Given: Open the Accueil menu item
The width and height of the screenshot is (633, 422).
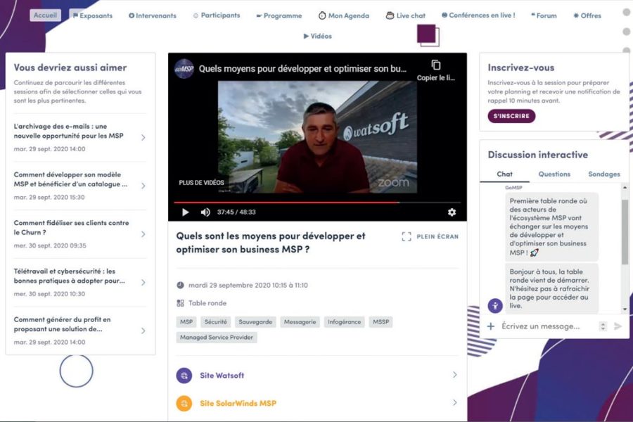Looking at the screenshot, I should click(45, 15).
